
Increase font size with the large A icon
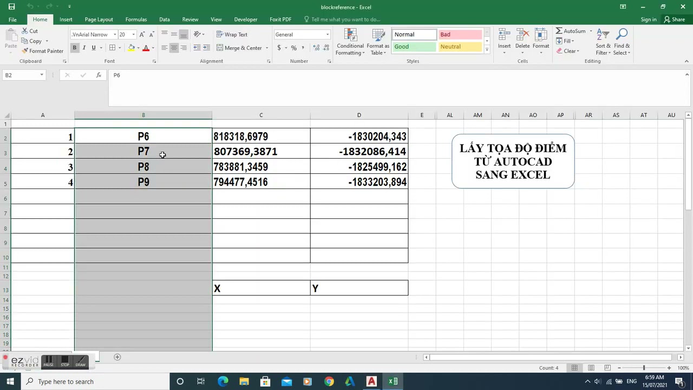(x=142, y=35)
